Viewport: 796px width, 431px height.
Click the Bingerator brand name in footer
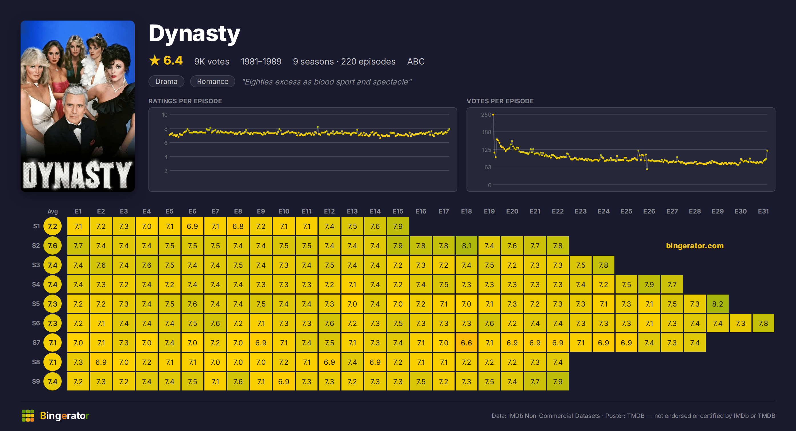pos(65,416)
